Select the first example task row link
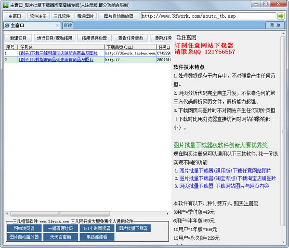This screenshot has width=289, height=248. pyautogui.click(x=58, y=53)
